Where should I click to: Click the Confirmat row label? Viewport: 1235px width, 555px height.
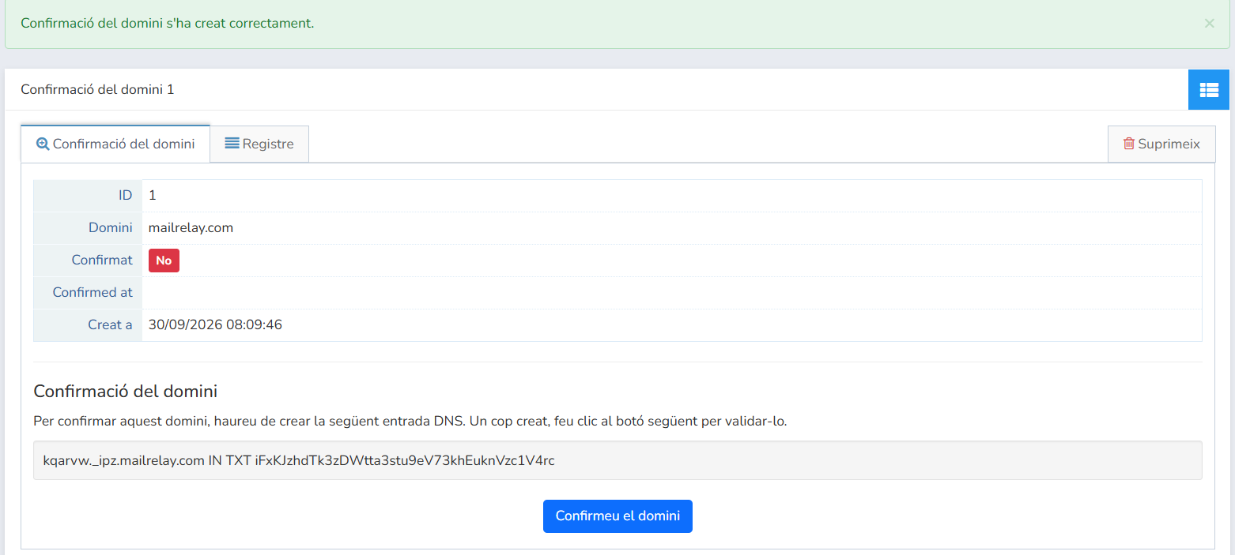[x=102, y=261]
